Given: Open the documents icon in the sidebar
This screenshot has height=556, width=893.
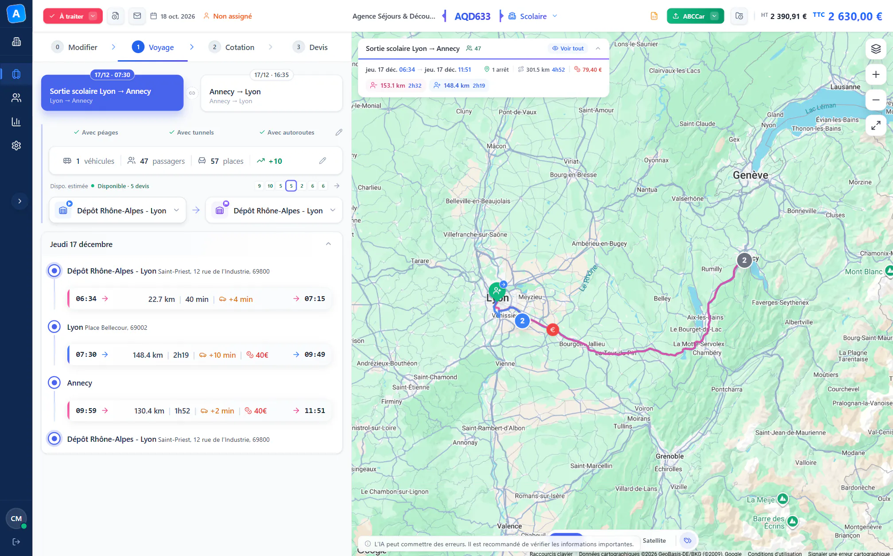Looking at the screenshot, I should click(16, 42).
